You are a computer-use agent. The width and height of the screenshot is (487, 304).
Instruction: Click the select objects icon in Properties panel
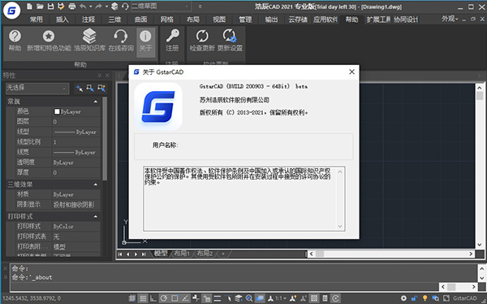90,89
